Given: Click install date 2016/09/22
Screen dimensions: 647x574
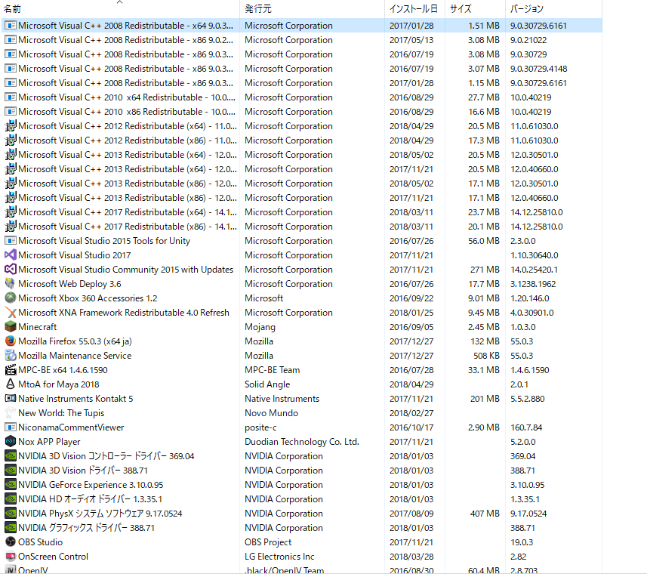Looking at the screenshot, I should [x=411, y=298].
